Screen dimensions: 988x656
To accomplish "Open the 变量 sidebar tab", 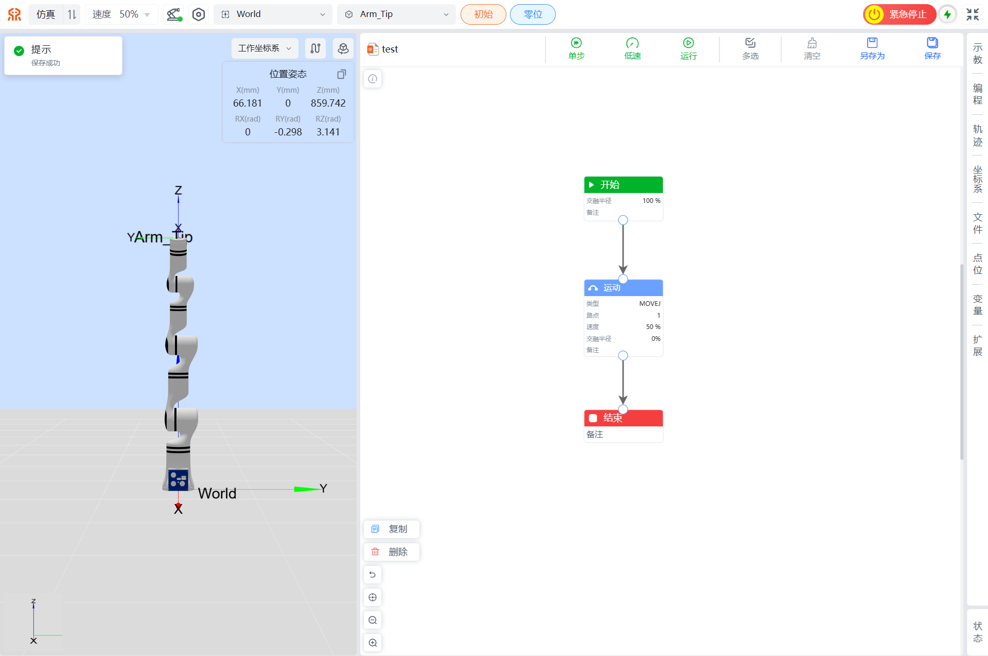I will [x=977, y=305].
